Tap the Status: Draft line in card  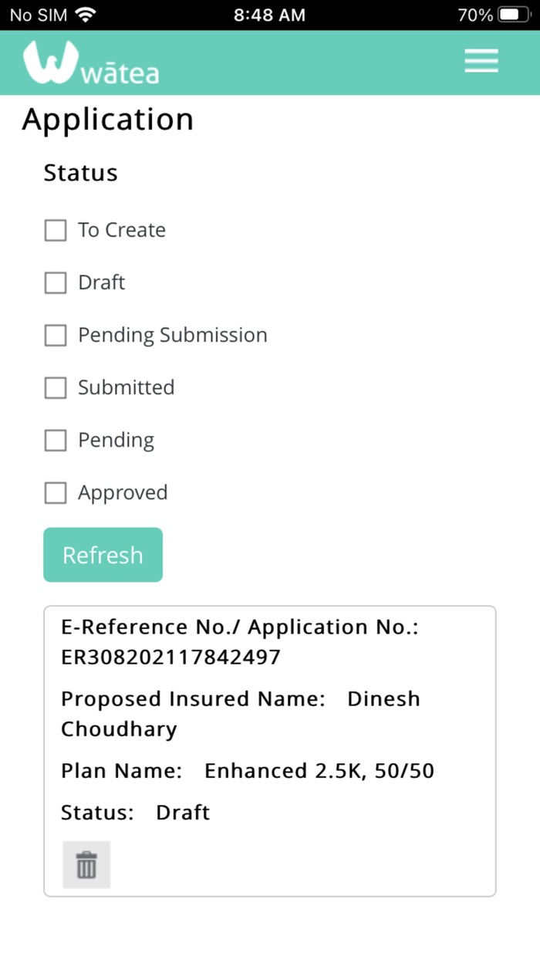click(x=136, y=813)
